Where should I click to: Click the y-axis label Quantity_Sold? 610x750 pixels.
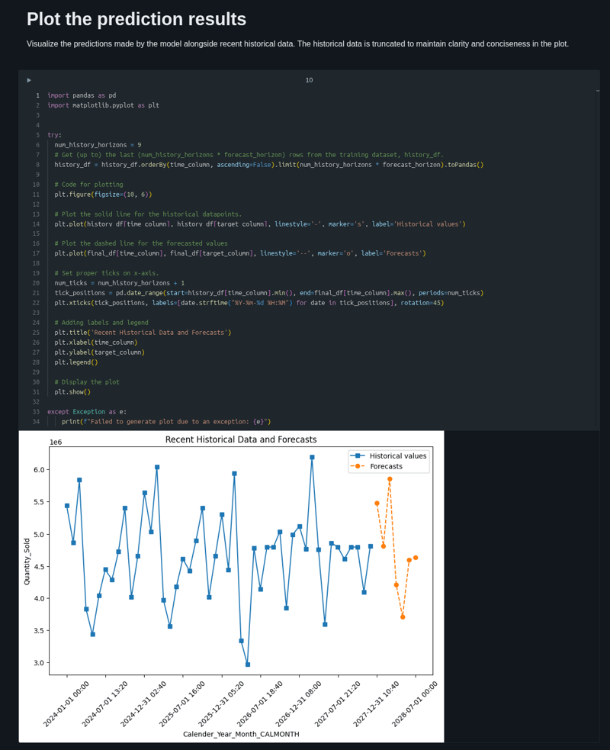27,562
